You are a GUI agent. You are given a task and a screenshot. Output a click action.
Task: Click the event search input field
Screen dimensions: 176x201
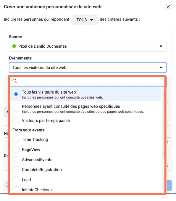(87, 81)
